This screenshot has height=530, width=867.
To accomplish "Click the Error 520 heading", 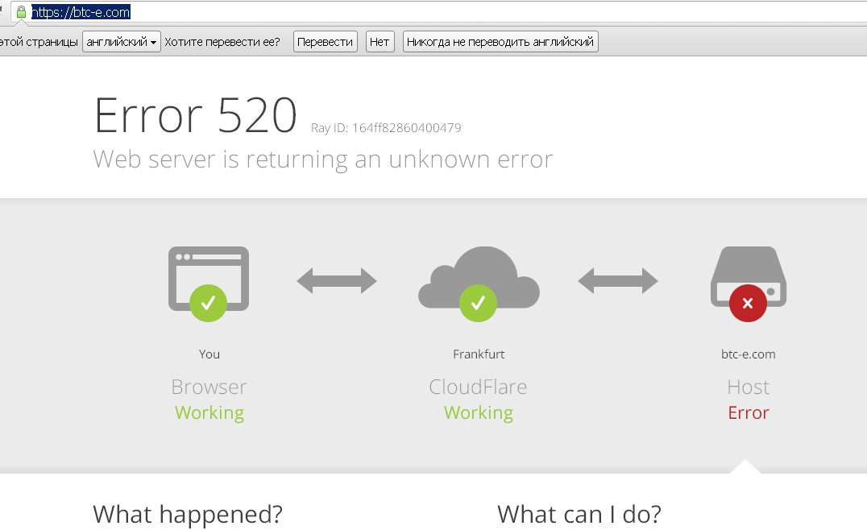I will click(196, 115).
